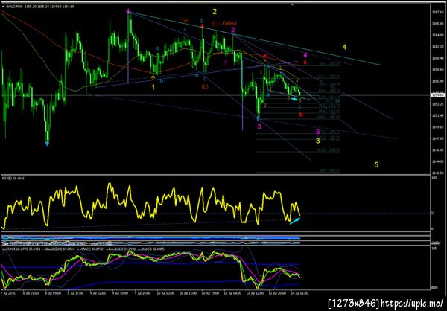Viewport: 447px width, 311px height.
Task: Select the blue up-arrow at the 8 Jul low
Action: click(x=47, y=144)
